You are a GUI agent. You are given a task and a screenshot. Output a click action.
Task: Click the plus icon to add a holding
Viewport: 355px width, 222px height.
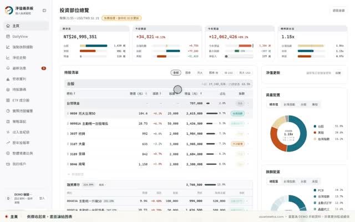point(69,174)
